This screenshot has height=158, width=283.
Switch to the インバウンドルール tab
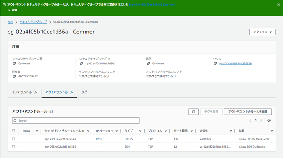pyautogui.click(x=25, y=92)
